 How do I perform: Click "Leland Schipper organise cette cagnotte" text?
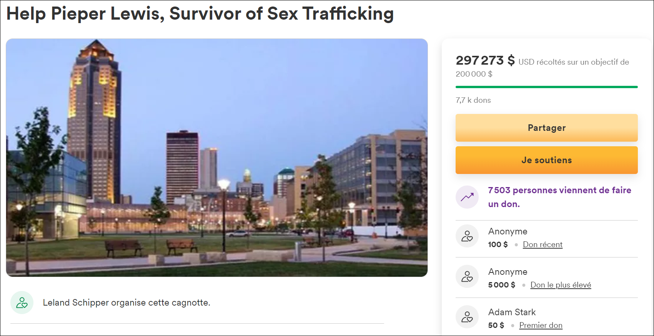(126, 303)
